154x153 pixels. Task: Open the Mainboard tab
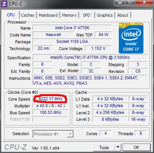48,15
